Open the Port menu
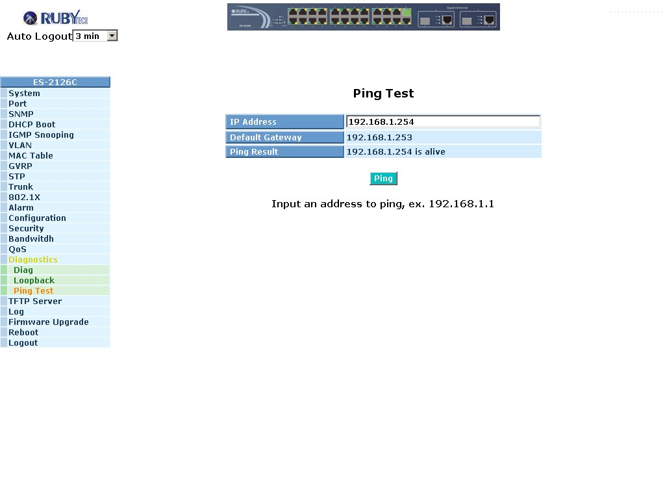Image resolution: width=665 pixels, height=499 pixels. point(18,104)
